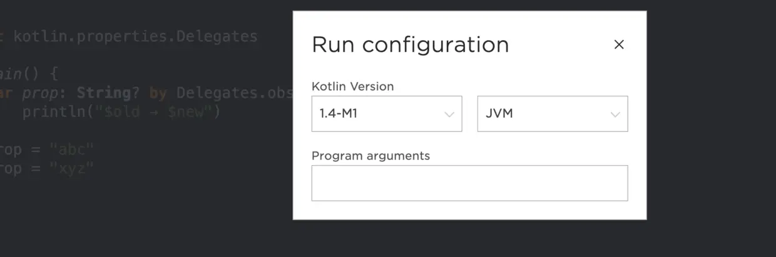Click the chevron arrow beside JVM

[x=615, y=114]
